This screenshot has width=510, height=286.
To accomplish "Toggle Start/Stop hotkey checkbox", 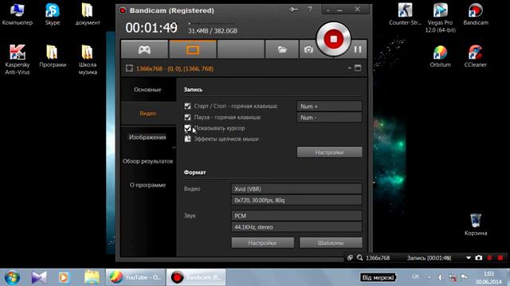I will pos(187,106).
